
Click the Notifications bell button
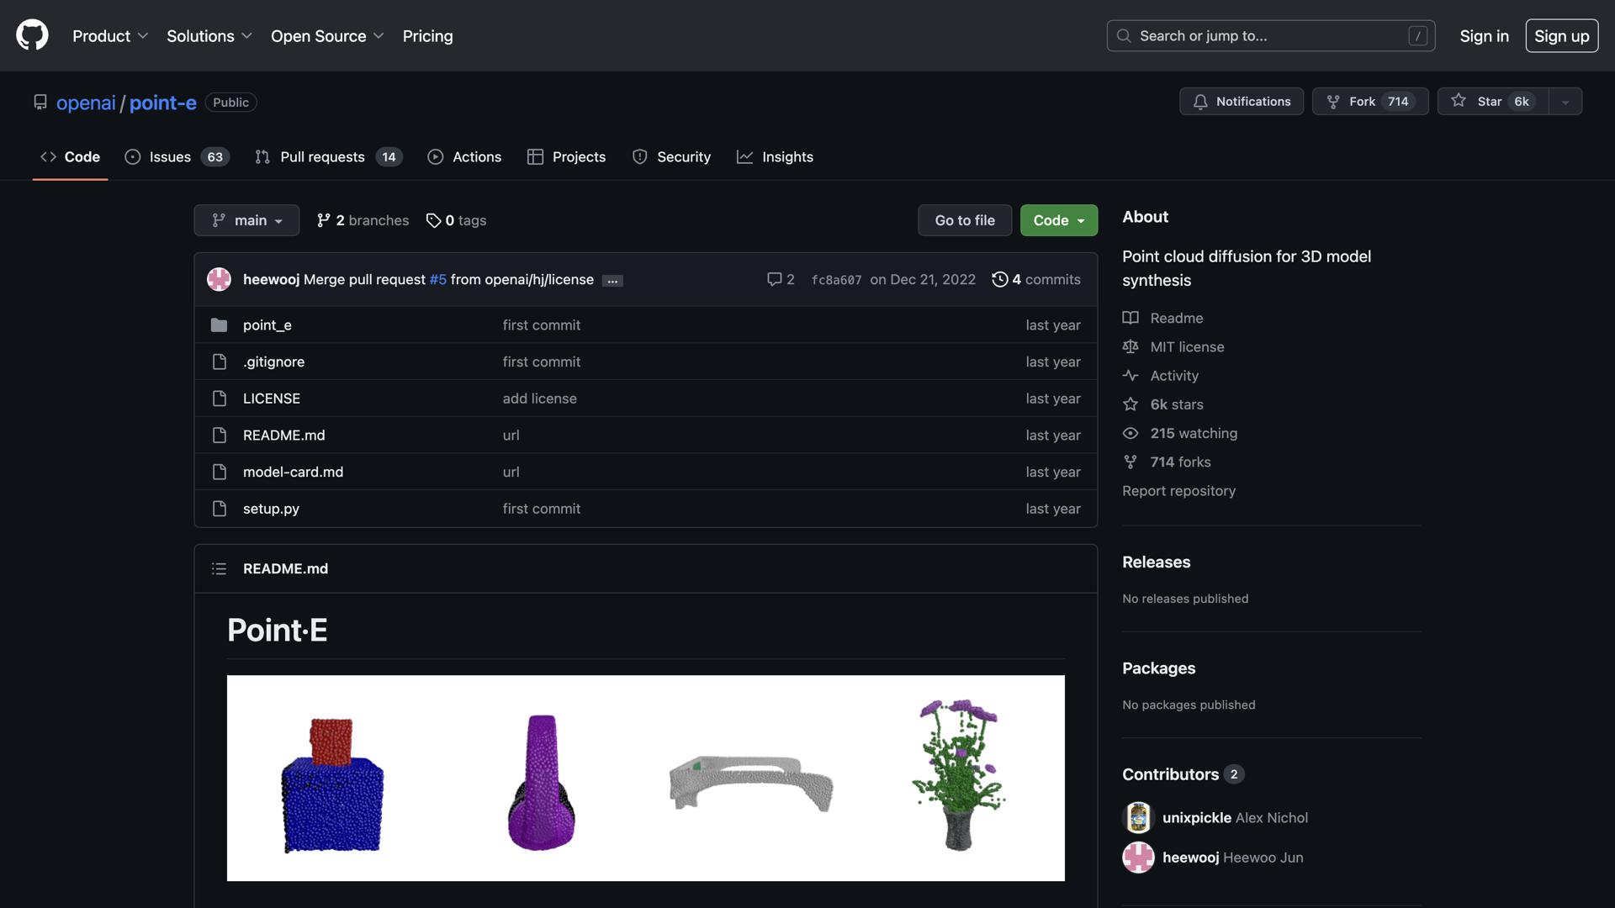pyautogui.click(x=1241, y=102)
